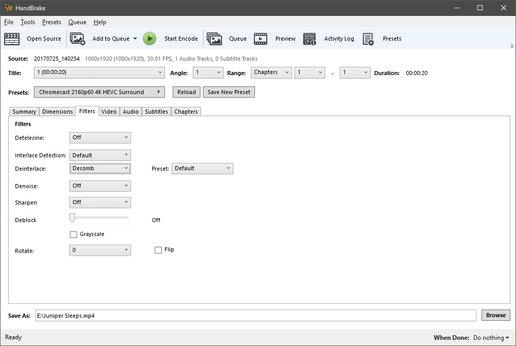Open the Deinterlace Preset dropdown

(202, 169)
